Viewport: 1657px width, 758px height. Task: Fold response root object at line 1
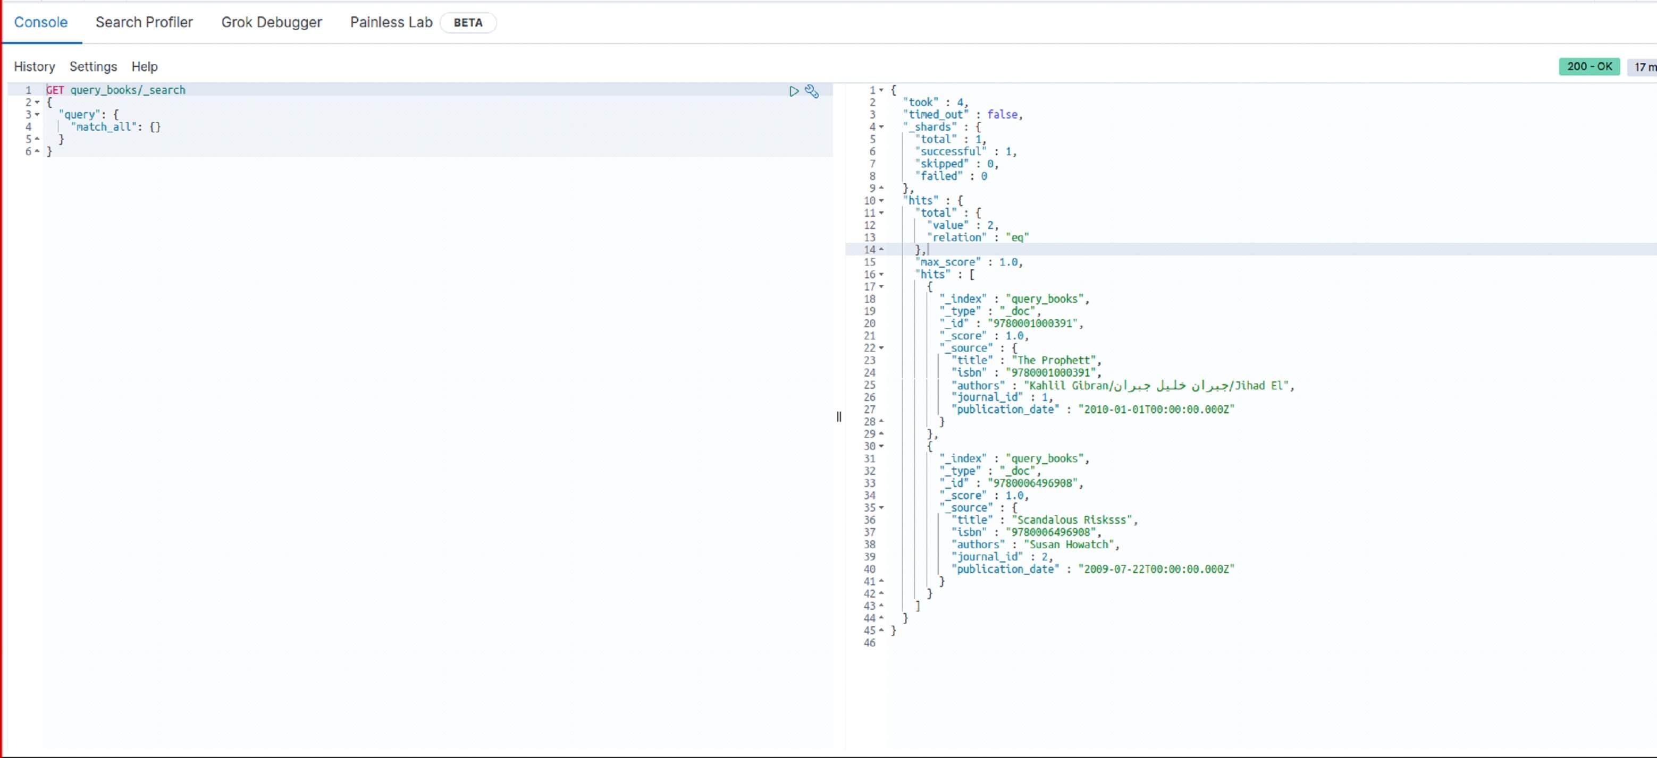click(881, 90)
